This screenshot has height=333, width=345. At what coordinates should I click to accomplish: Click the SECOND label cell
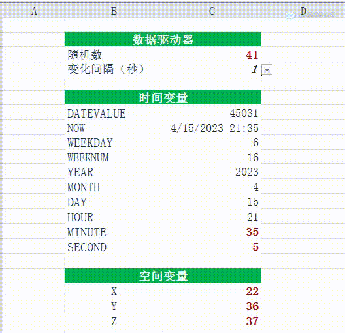point(114,247)
